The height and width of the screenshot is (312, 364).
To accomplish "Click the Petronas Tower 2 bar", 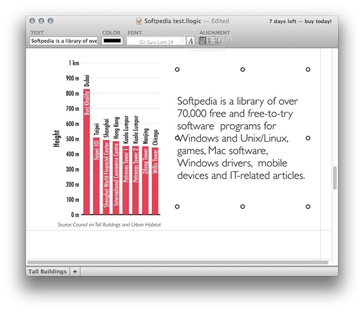I will tap(135, 181).
